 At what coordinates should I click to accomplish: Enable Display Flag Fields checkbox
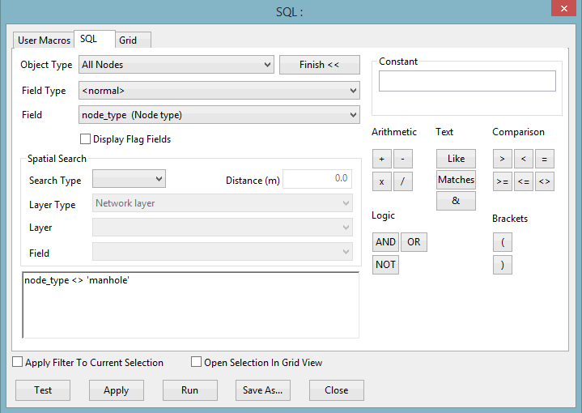[85, 139]
